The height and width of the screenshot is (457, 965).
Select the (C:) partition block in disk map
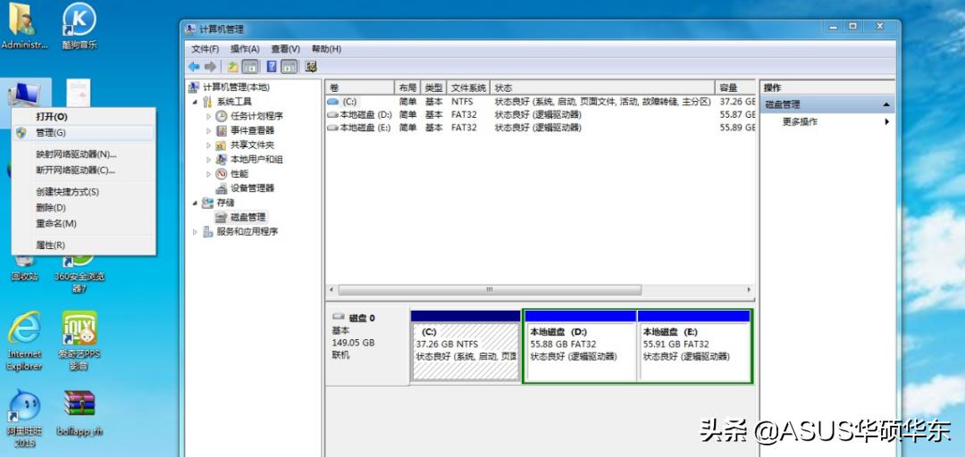(x=466, y=345)
